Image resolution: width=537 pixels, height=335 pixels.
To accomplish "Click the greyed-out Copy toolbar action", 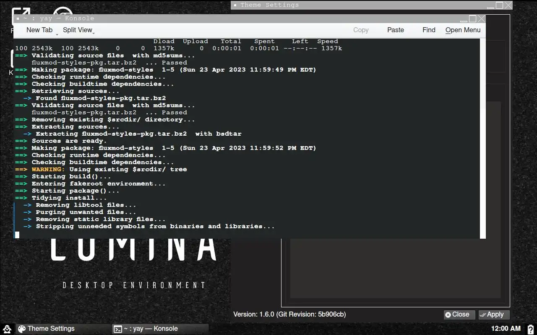I will tap(361, 30).
